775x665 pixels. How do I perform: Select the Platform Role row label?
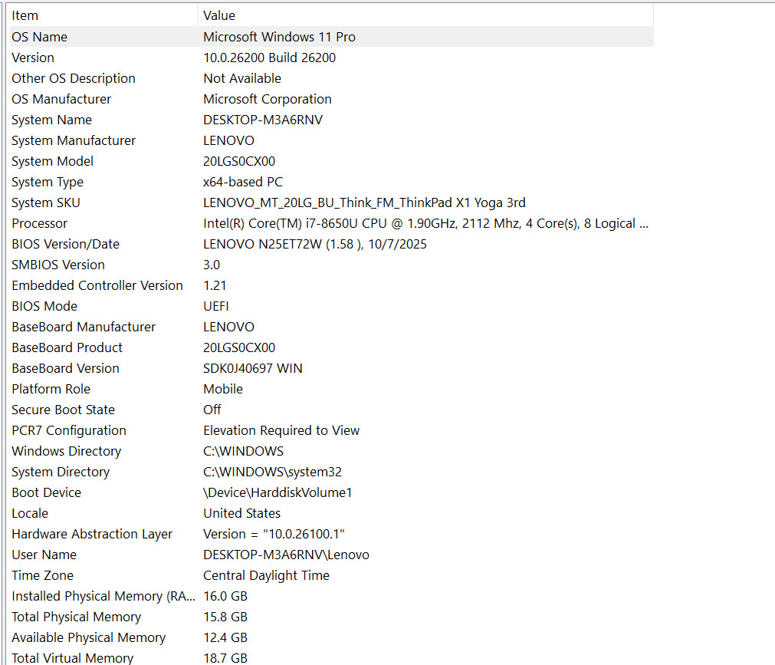tap(51, 390)
